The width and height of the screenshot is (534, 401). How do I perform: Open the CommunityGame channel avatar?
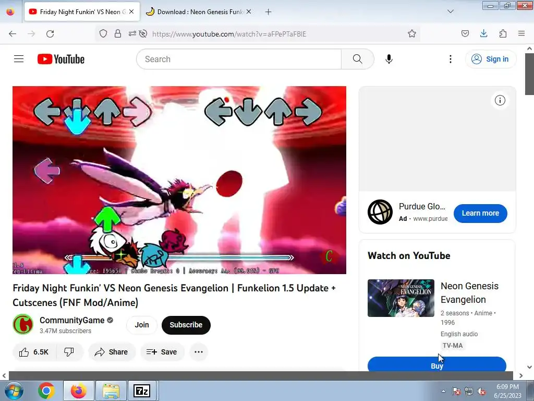tap(23, 324)
